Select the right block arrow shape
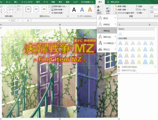 (x=10, y=10)
